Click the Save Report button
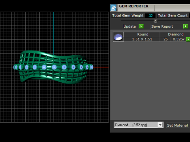Viewport: 190px width, 142px height. 167,26
